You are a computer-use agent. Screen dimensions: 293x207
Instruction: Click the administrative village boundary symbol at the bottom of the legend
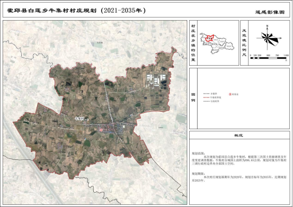(x=207, y=101)
